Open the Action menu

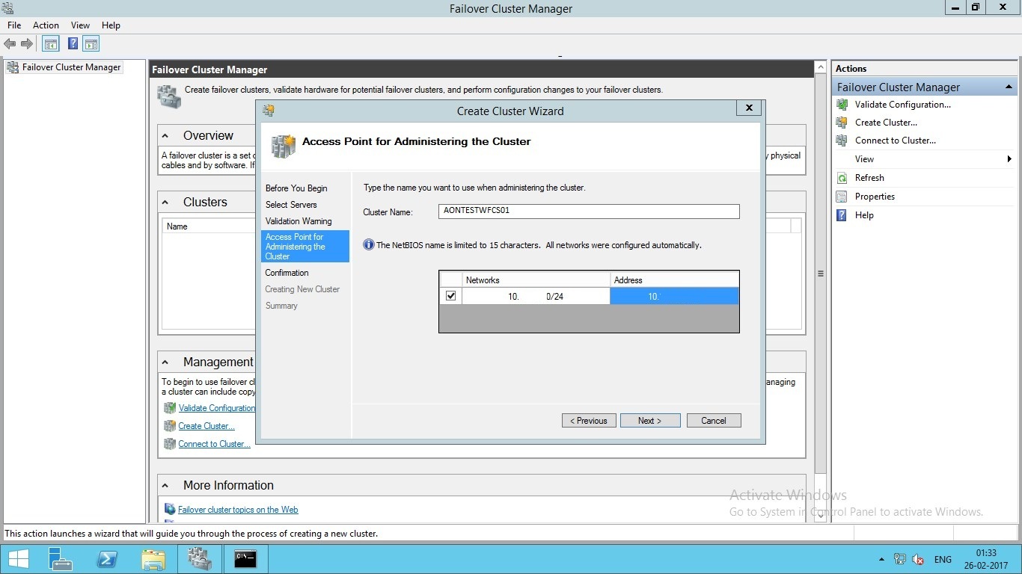[x=46, y=25]
